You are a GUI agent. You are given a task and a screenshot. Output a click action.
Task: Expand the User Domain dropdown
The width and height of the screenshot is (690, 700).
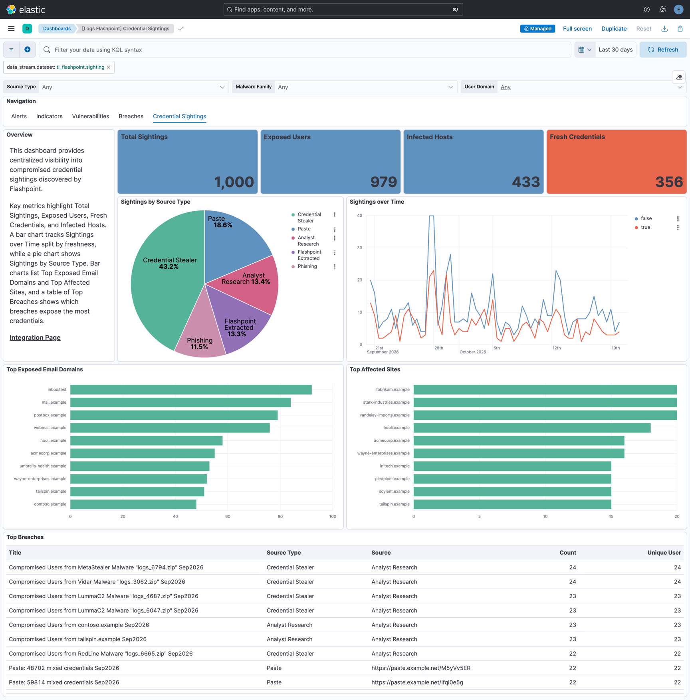click(591, 87)
